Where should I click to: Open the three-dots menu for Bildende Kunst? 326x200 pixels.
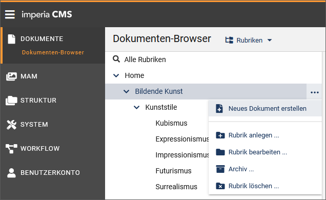coord(315,92)
